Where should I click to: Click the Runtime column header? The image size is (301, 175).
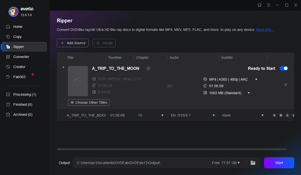pos(115,58)
